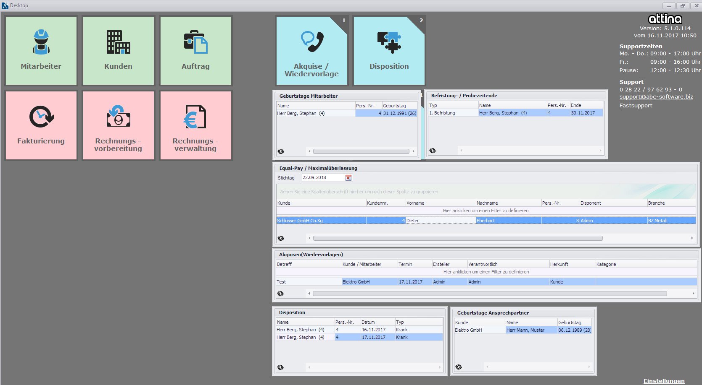Select the Dieter Vorname cell
This screenshot has height=385, width=702.
(x=441, y=221)
